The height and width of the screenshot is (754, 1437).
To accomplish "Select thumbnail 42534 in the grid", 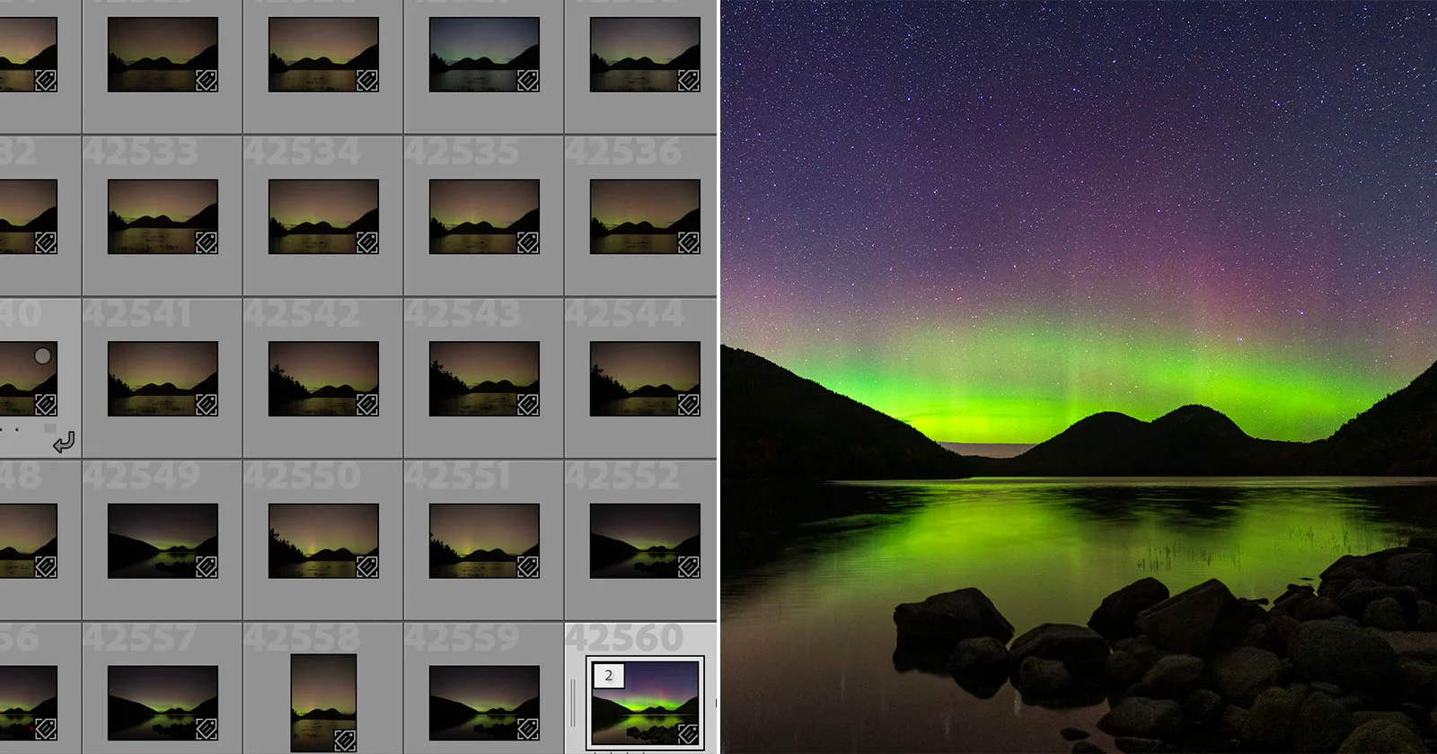I will 323,216.
